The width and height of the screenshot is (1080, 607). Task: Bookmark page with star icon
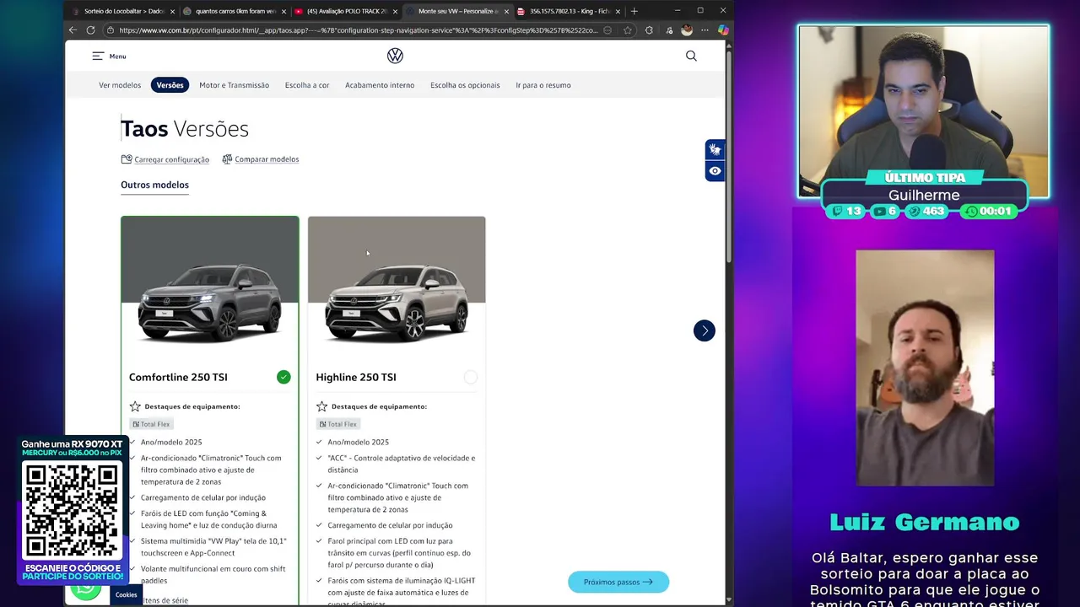tap(628, 30)
